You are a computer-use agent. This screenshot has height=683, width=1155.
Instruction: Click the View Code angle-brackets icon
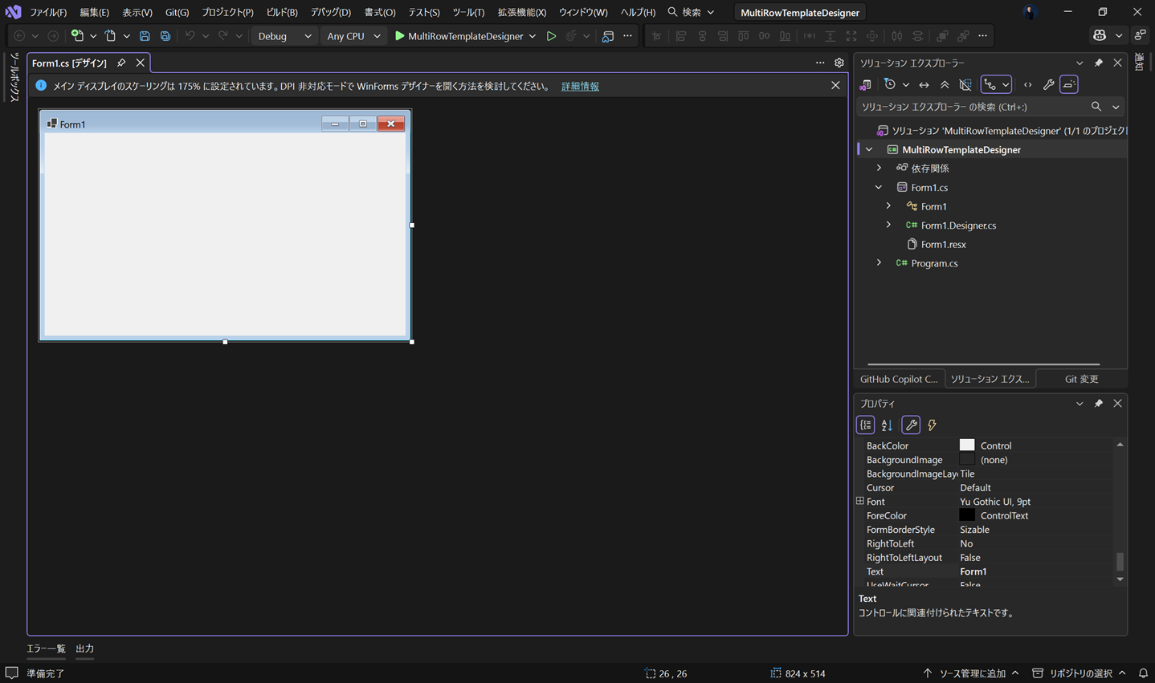click(x=1027, y=84)
